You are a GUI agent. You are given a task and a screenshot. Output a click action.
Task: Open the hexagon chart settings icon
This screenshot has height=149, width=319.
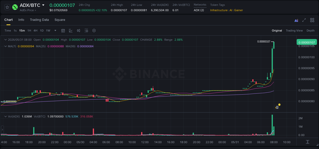point(94,31)
